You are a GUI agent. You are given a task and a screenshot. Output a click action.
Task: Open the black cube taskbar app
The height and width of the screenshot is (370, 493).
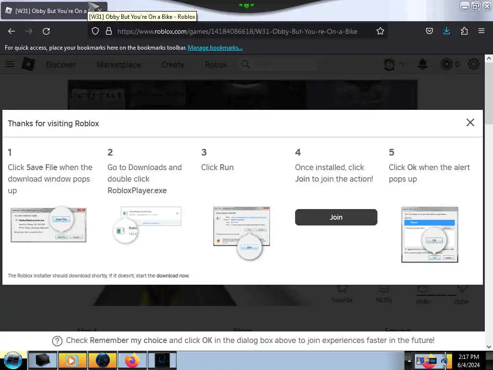point(42,360)
